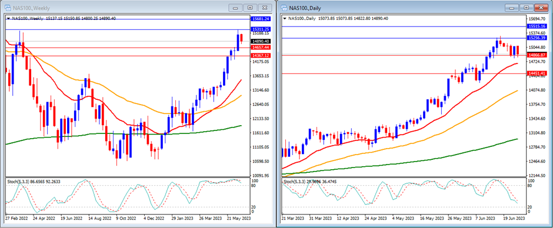Viewport: 553px width, 228px height.
Task: Click the 14175.05 value on Weekly price axis
Action: (261, 62)
